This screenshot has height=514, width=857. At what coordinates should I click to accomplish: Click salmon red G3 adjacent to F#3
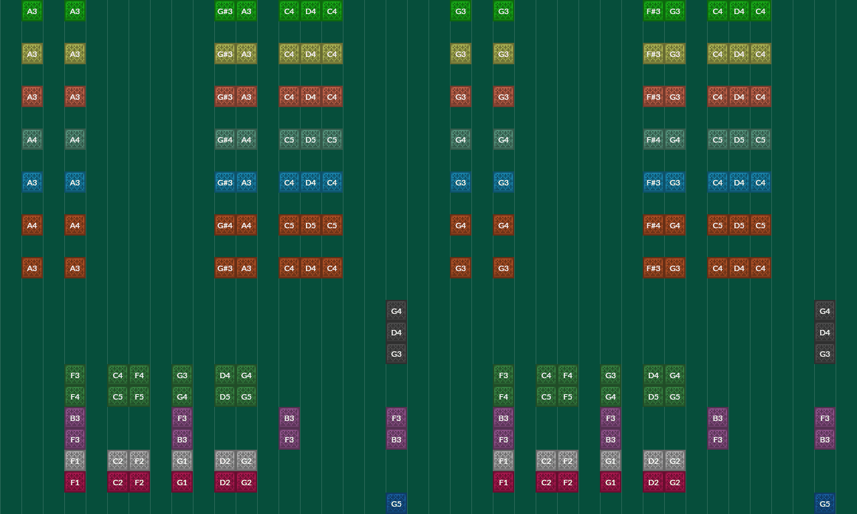click(x=675, y=96)
